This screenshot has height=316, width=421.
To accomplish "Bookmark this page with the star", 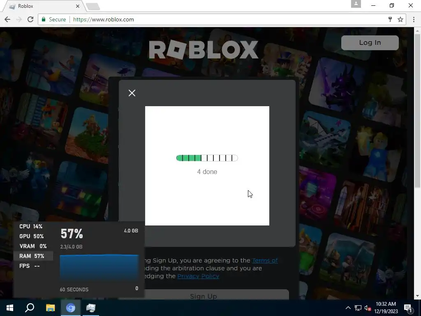I will point(400,19).
